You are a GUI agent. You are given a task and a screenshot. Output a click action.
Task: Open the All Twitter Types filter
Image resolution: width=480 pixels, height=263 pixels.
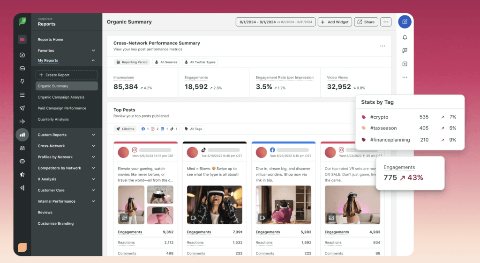(200, 62)
